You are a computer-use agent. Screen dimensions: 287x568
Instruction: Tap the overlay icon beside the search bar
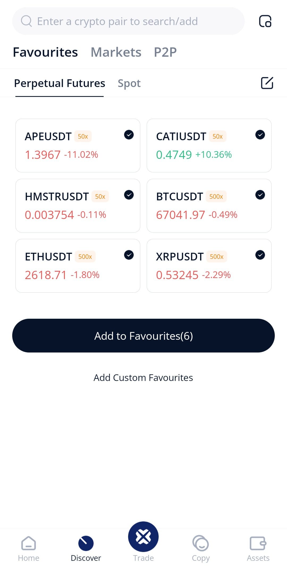coord(265,21)
